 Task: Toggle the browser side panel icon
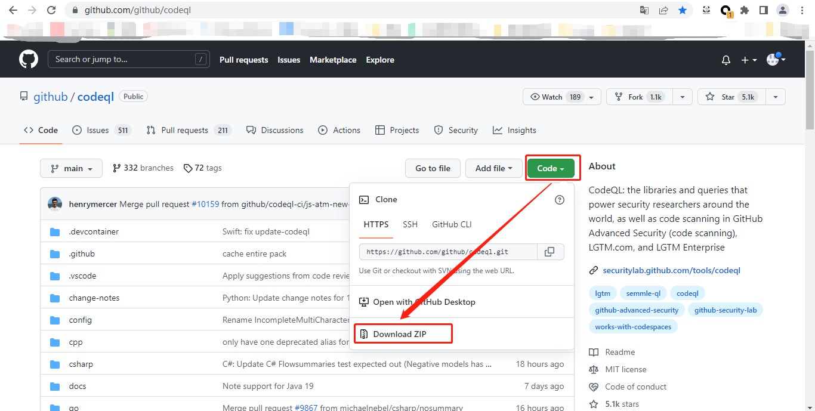click(763, 10)
